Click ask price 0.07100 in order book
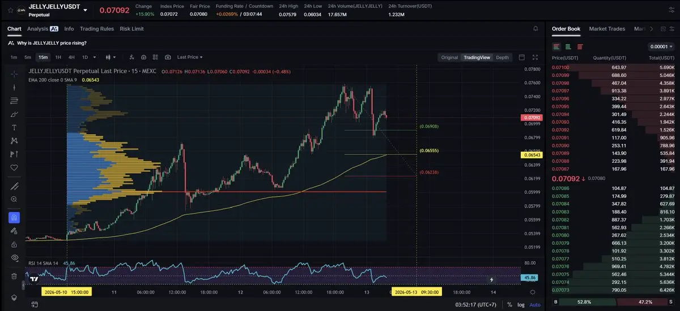 click(560, 68)
